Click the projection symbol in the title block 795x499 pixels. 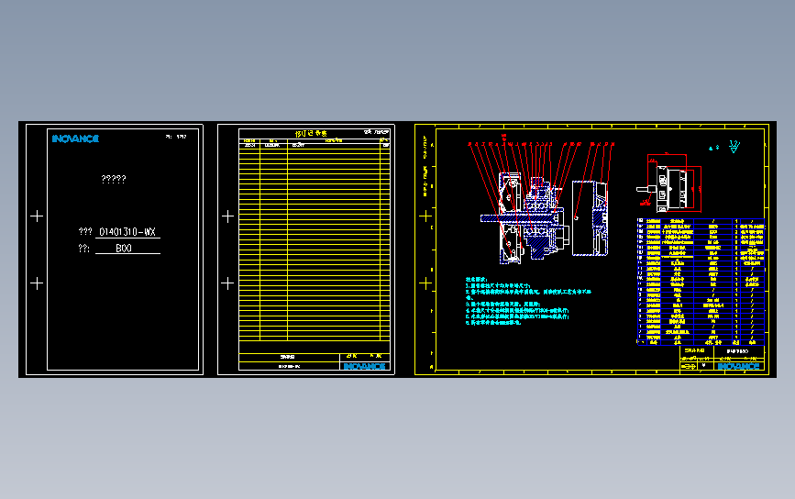tap(688, 366)
